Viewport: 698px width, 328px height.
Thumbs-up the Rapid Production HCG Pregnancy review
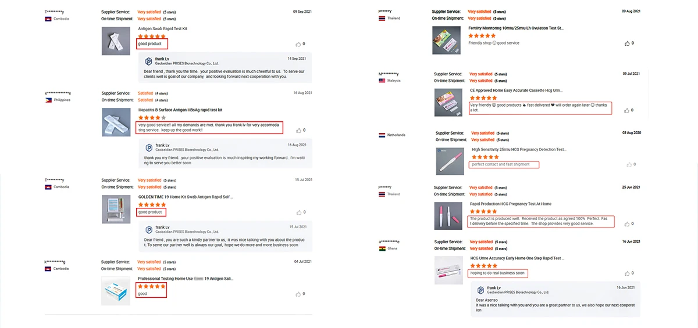626,224
